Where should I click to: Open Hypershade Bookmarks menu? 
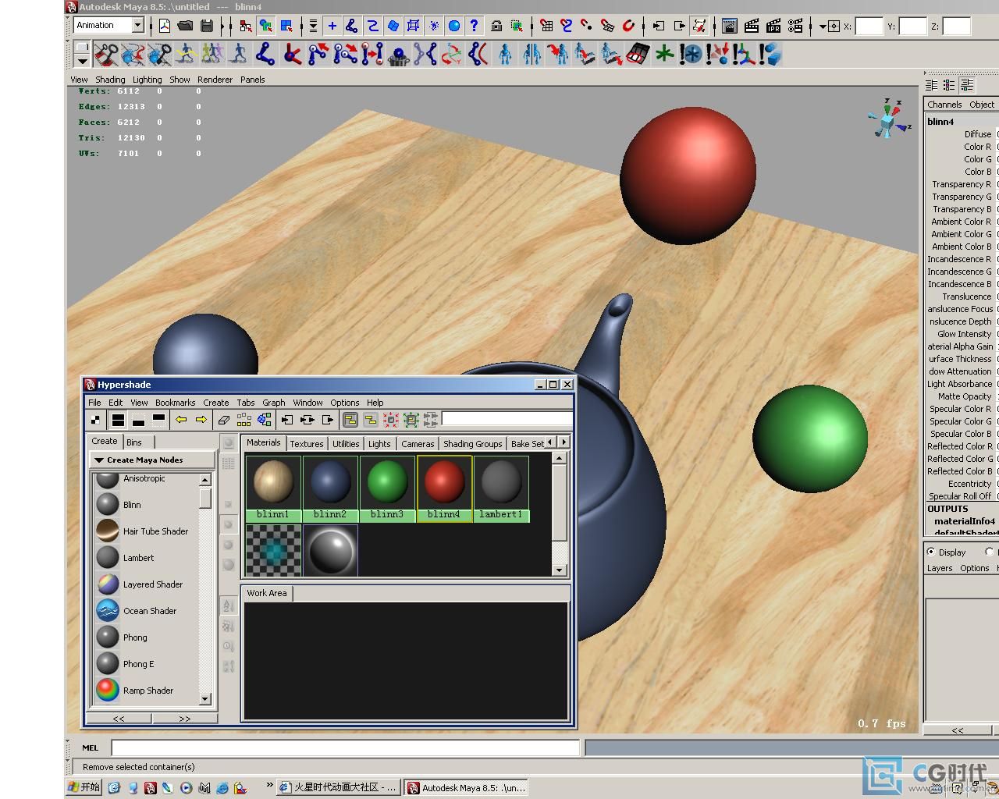175,403
